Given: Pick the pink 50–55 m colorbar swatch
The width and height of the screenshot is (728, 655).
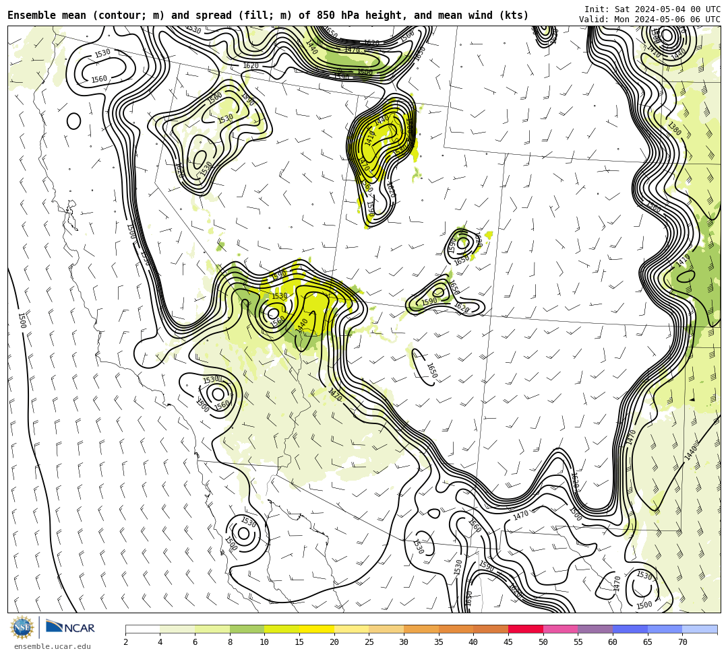Looking at the screenshot, I should coord(560,629).
